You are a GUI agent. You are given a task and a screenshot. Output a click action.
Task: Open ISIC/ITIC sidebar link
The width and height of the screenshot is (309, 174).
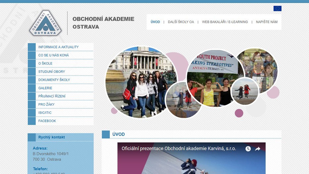pyautogui.click(x=61, y=113)
